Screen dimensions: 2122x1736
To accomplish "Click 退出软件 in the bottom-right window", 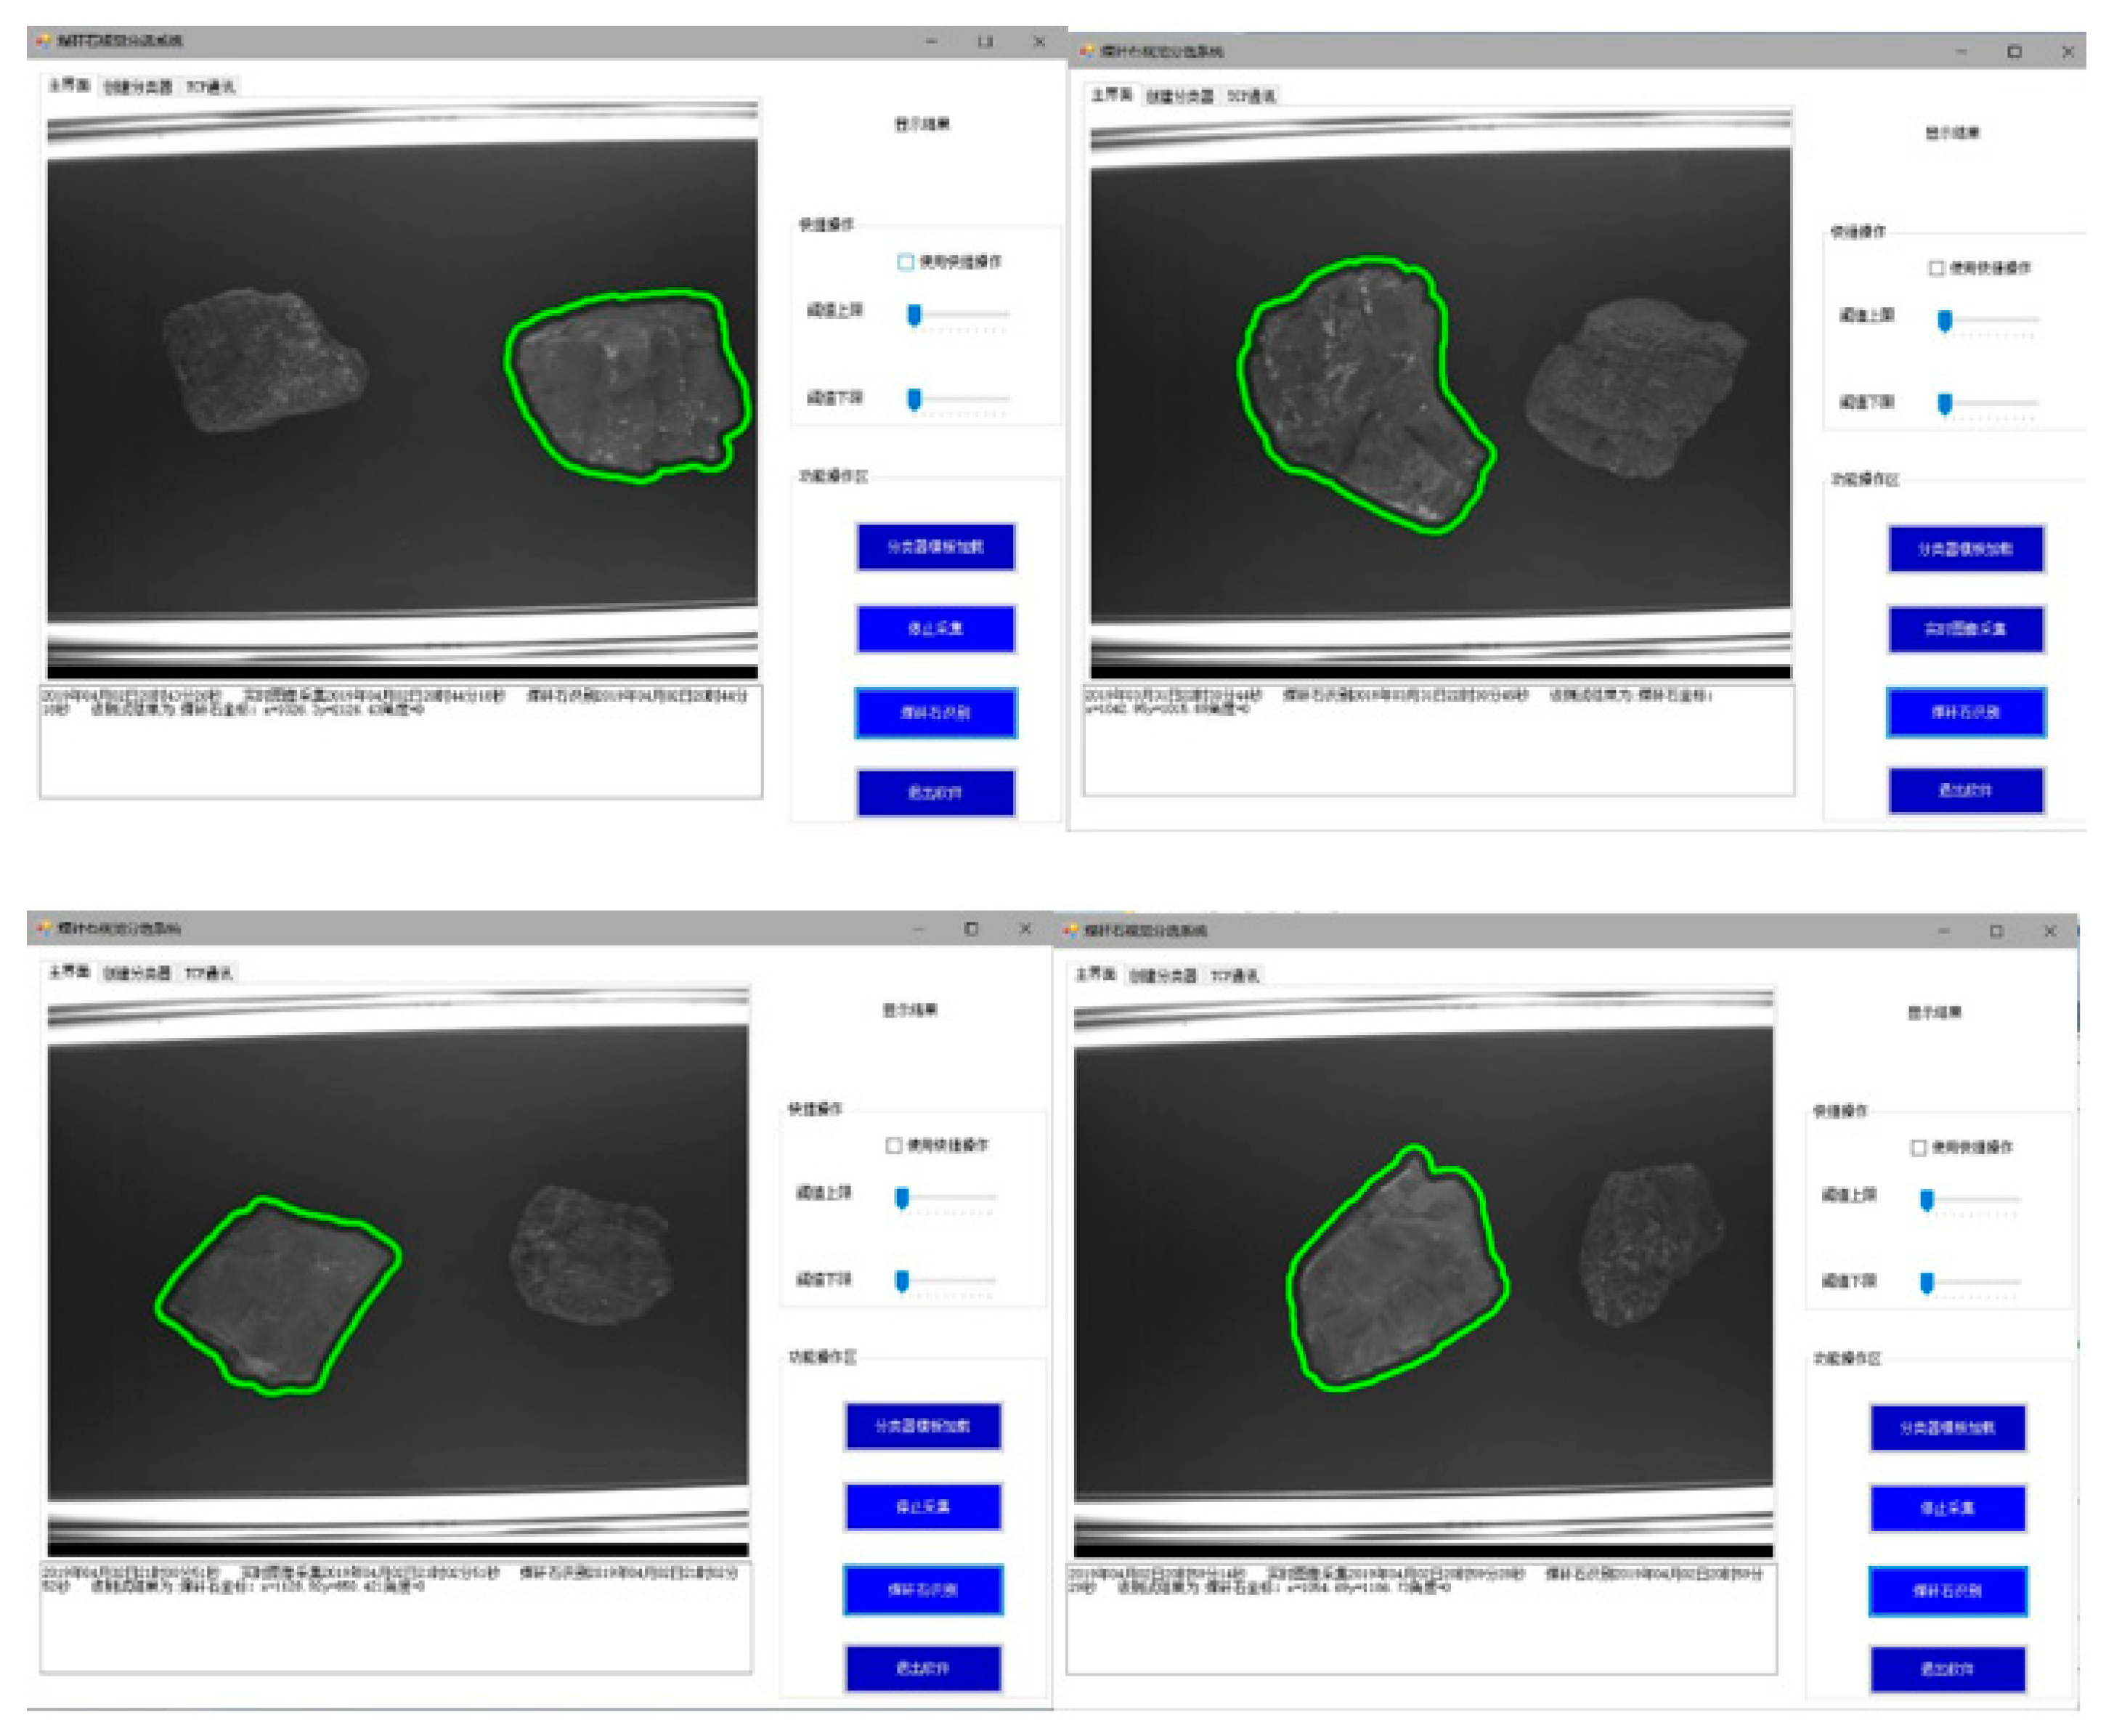I will 1948,1669.
